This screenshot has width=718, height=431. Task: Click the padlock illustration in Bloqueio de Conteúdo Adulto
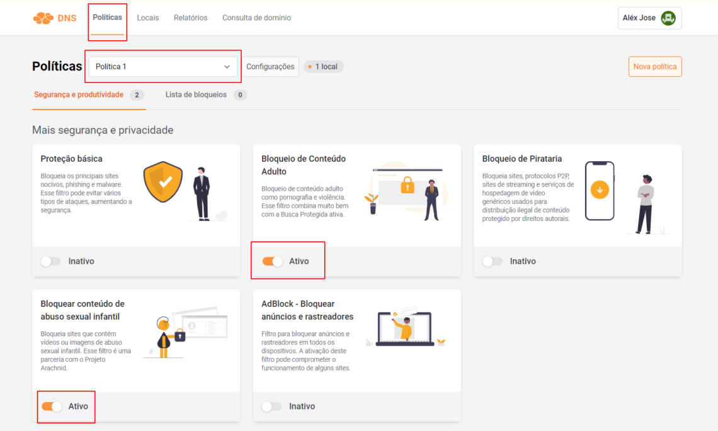click(x=407, y=186)
